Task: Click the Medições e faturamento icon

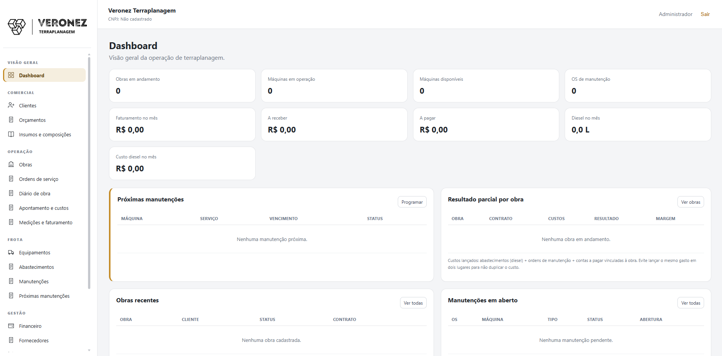Action: pos(11,222)
